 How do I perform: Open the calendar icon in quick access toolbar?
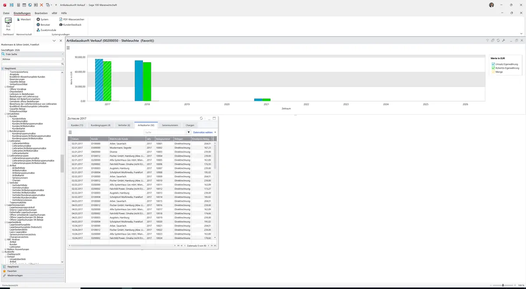coord(24,5)
